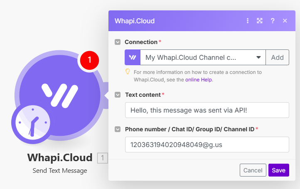
Task: Click Add to create new connection
Action: (278, 57)
